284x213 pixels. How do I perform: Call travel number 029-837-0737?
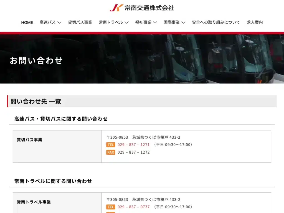click(134, 207)
